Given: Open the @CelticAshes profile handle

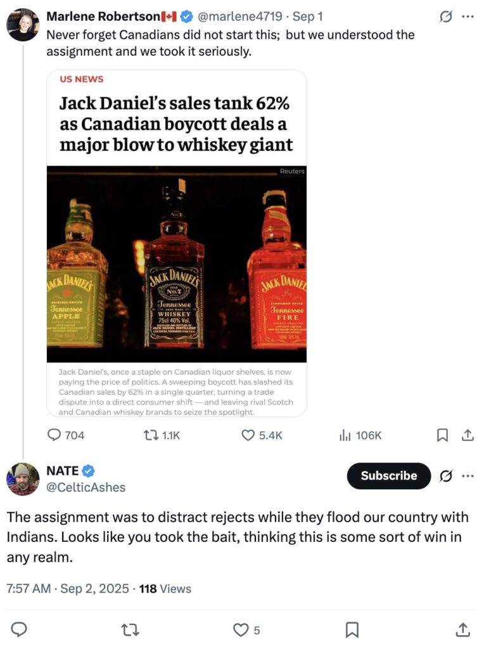Looking at the screenshot, I should 86,487.
